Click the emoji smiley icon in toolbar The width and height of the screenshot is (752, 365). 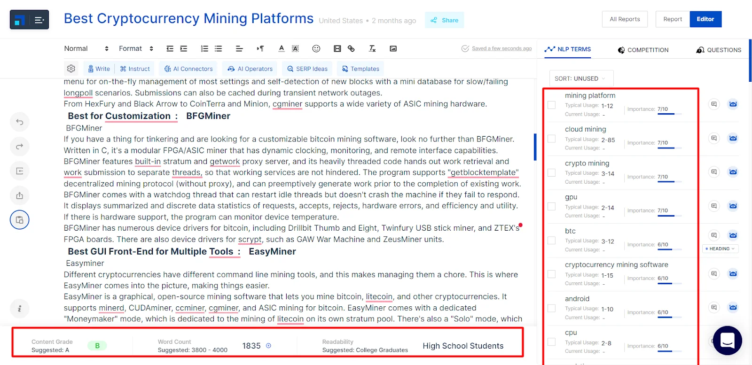[x=316, y=48]
